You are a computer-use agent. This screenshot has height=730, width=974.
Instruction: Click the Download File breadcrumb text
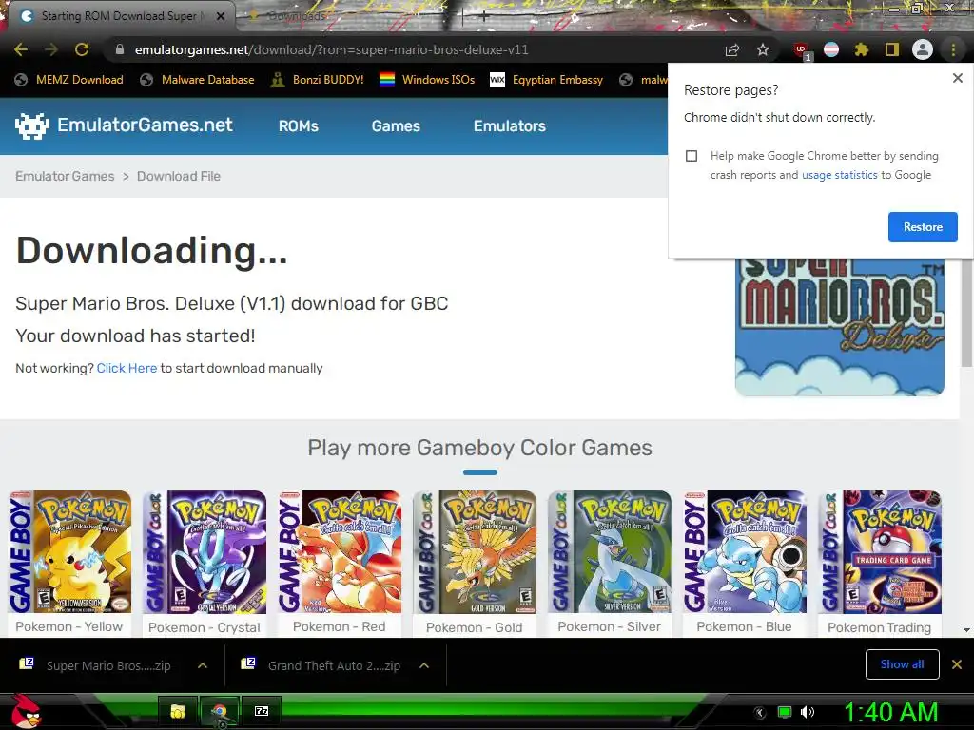[178, 176]
